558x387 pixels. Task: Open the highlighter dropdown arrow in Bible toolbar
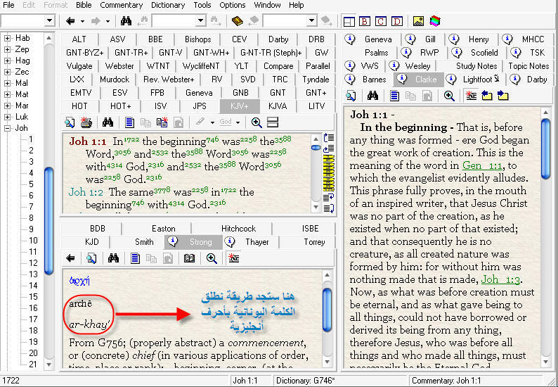click(x=212, y=122)
